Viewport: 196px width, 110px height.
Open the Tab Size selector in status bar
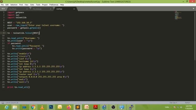pyautogui.click(x=173, y=103)
